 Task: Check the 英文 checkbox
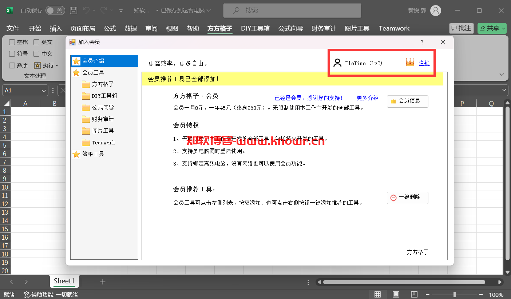tap(36, 42)
